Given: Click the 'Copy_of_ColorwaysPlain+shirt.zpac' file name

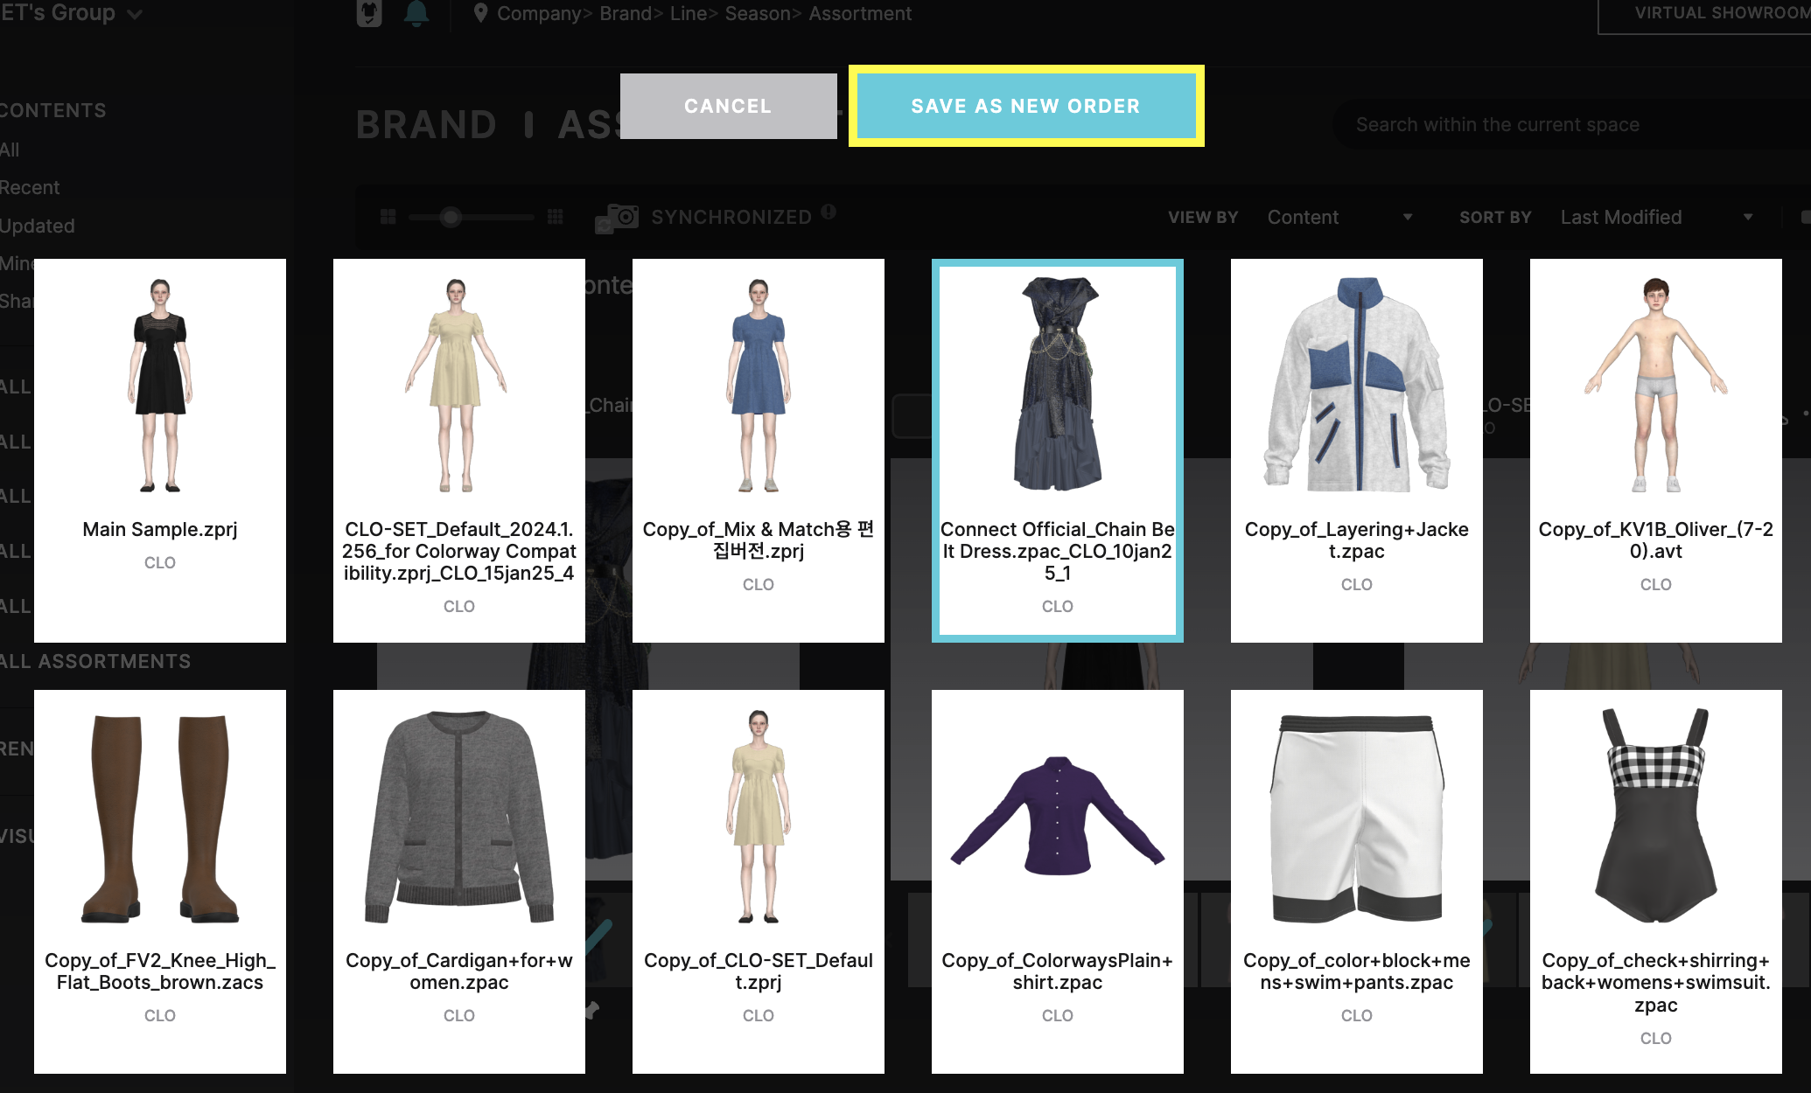Looking at the screenshot, I should coord(1058,971).
